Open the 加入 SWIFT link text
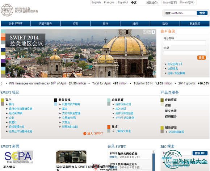The width and height of the screenshot is (210, 171). click(x=95, y=133)
